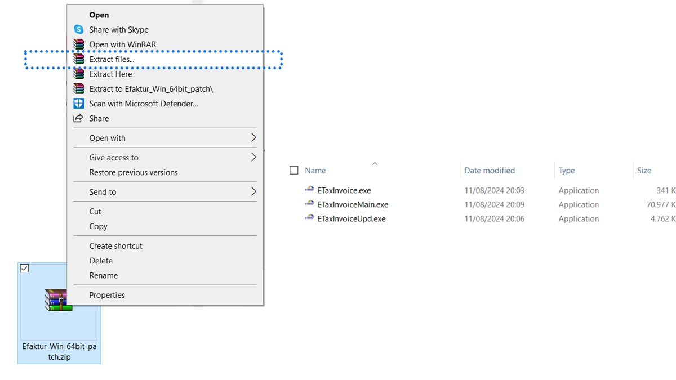Click the Share arrow icon
Viewport: 676px width, 380px height.
(79, 118)
